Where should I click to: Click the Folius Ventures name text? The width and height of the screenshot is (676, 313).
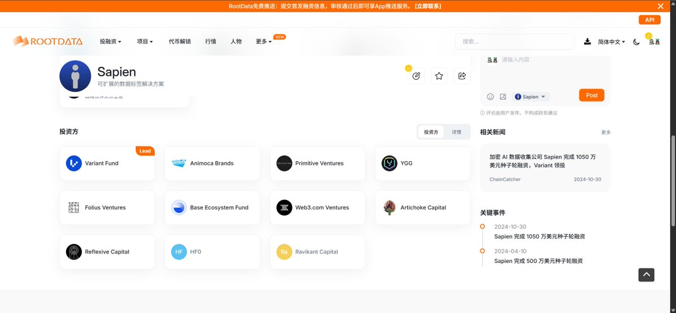tap(105, 208)
